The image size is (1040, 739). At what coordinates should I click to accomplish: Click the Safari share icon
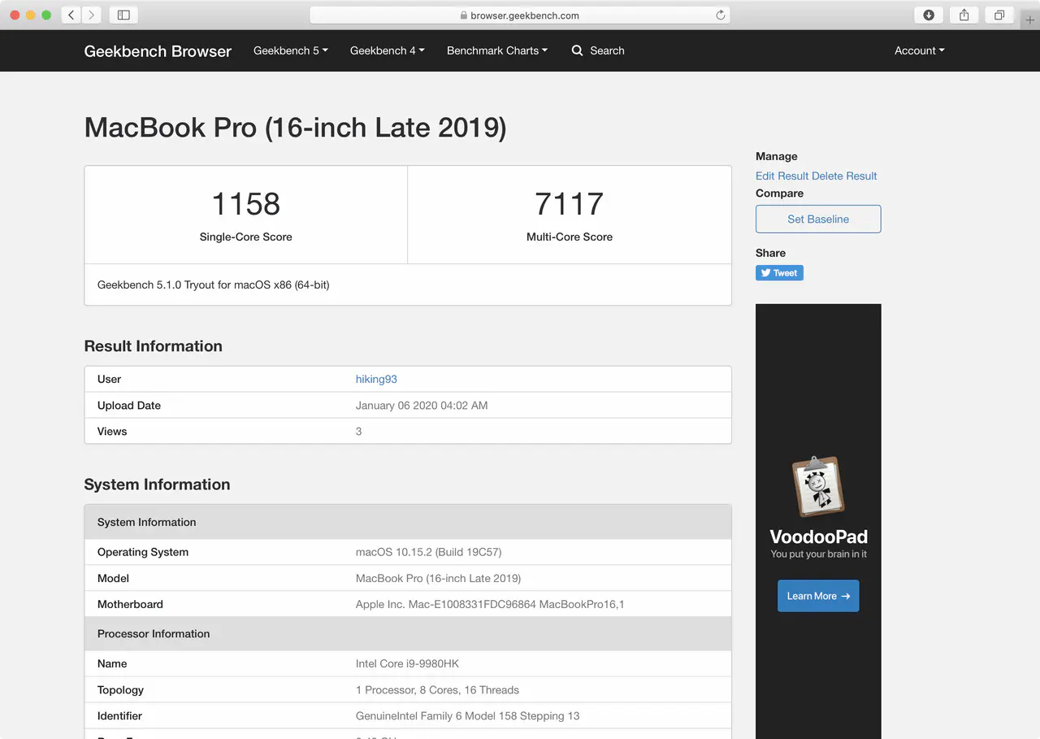[x=964, y=15]
